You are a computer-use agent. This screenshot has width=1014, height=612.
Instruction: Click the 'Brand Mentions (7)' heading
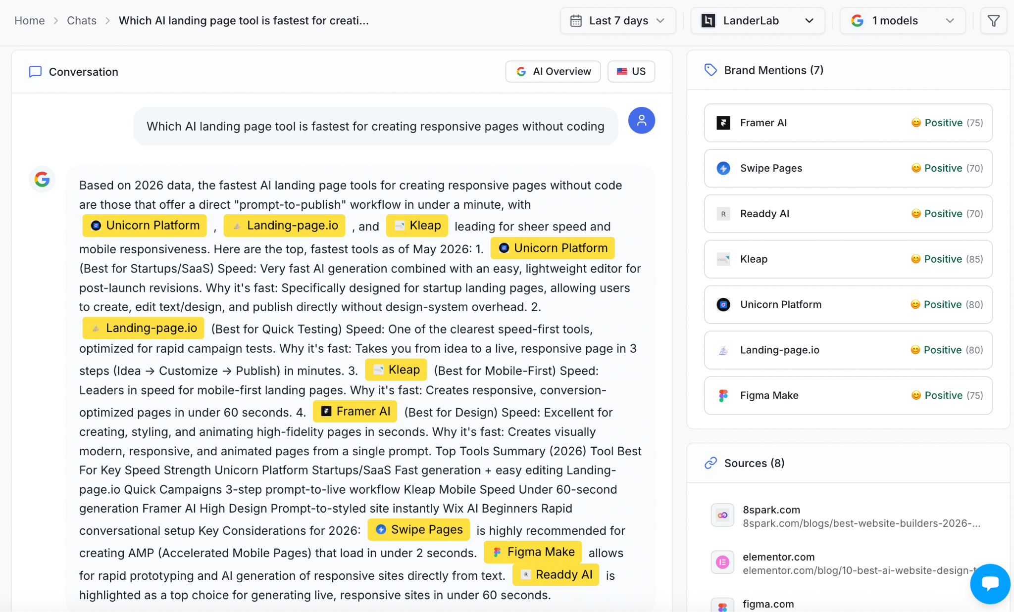[774, 70]
